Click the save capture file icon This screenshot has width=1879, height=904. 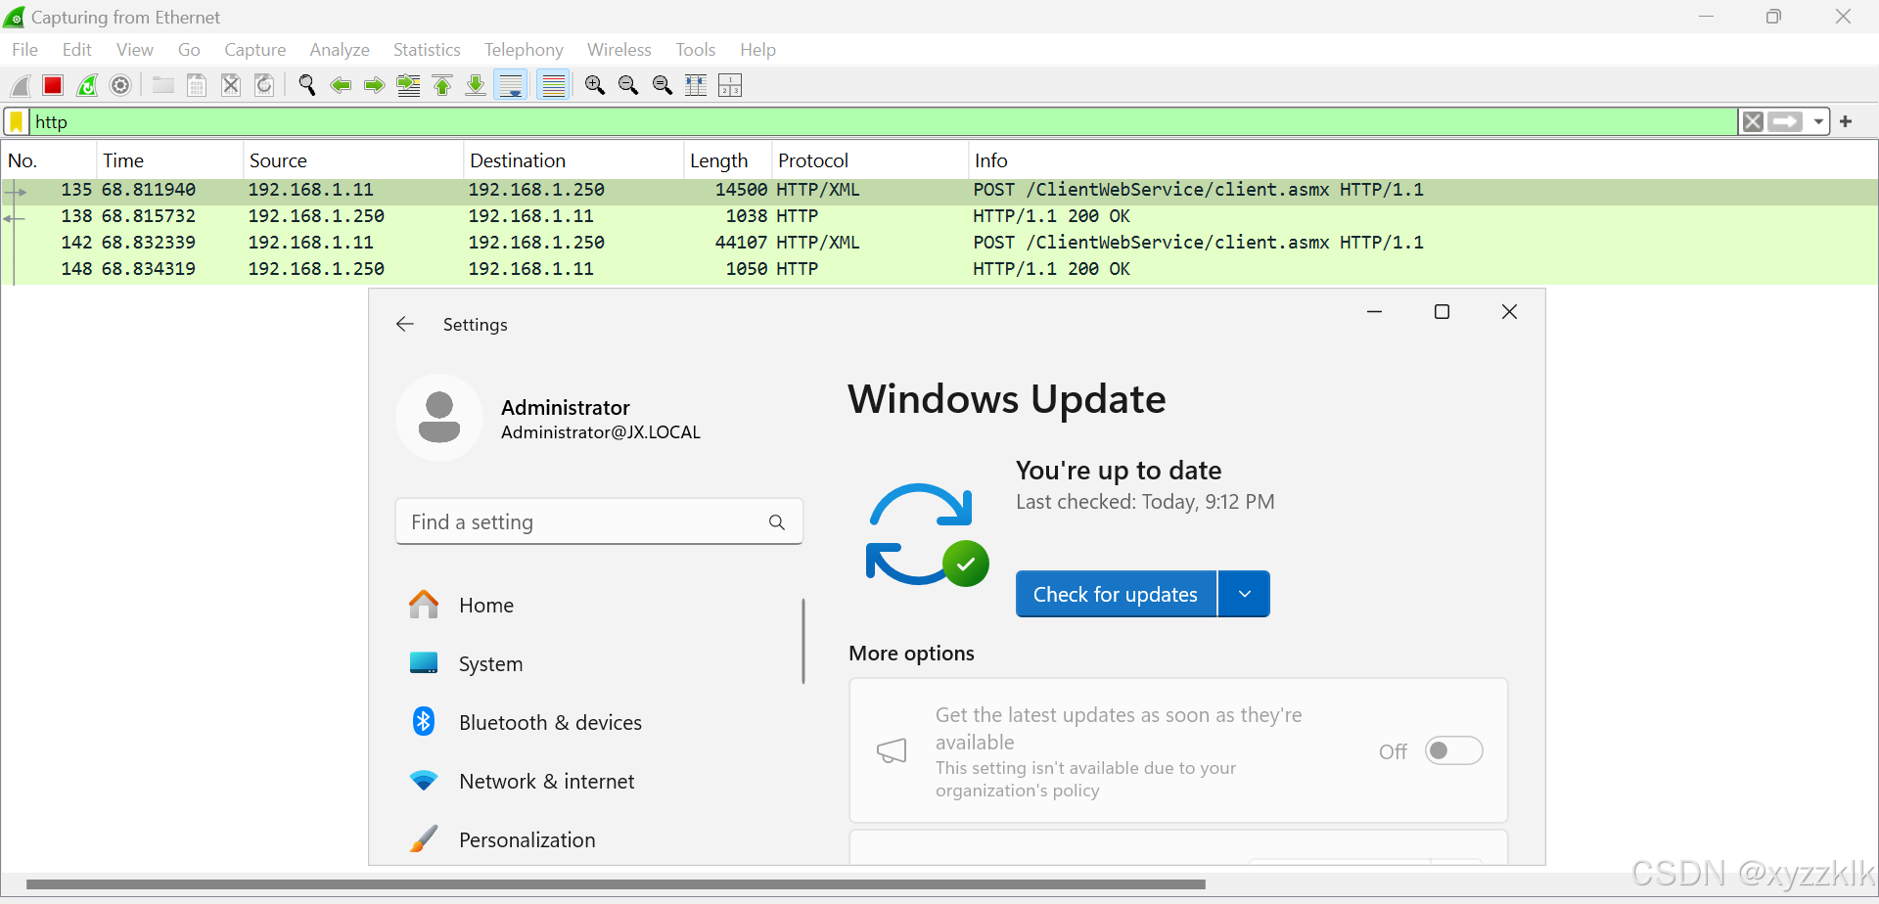(x=197, y=86)
